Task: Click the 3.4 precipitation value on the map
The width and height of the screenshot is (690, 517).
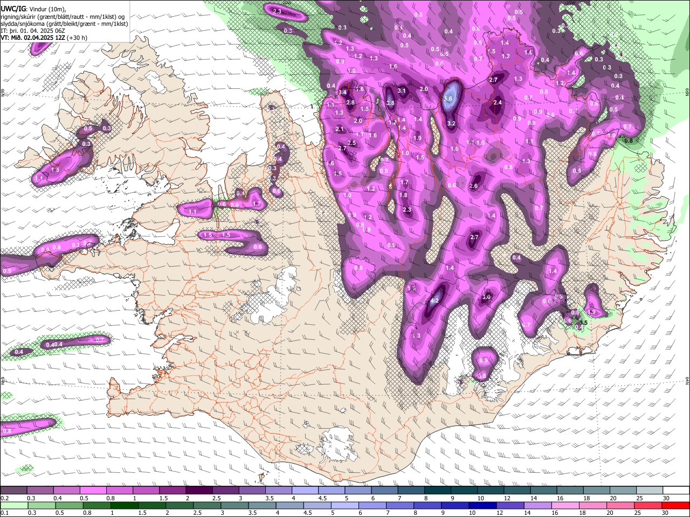Action: click(342, 93)
